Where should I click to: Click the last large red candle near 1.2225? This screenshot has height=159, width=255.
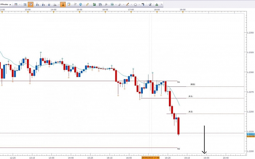pos(178,126)
